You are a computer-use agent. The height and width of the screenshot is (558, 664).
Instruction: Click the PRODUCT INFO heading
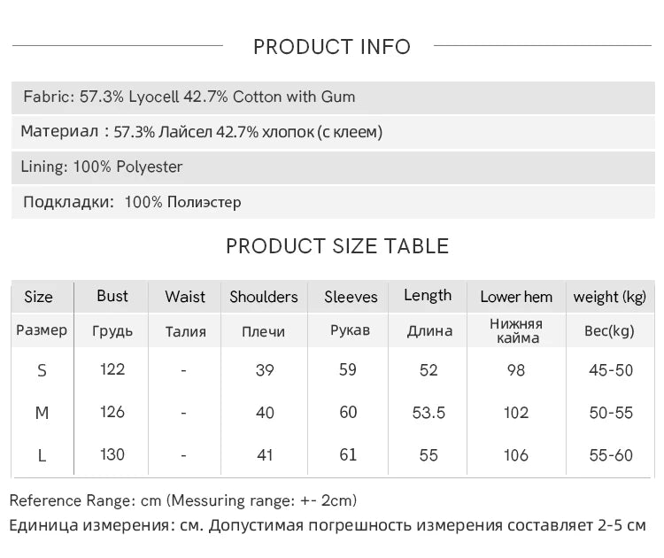coord(332,47)
